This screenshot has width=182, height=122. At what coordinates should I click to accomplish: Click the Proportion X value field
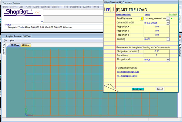tap(157, 27)
